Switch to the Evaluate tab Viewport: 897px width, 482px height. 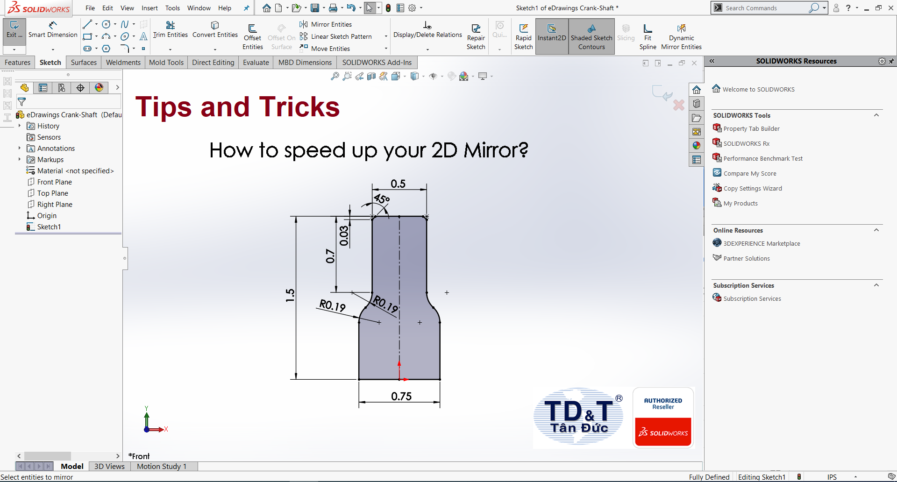(256, 63)
